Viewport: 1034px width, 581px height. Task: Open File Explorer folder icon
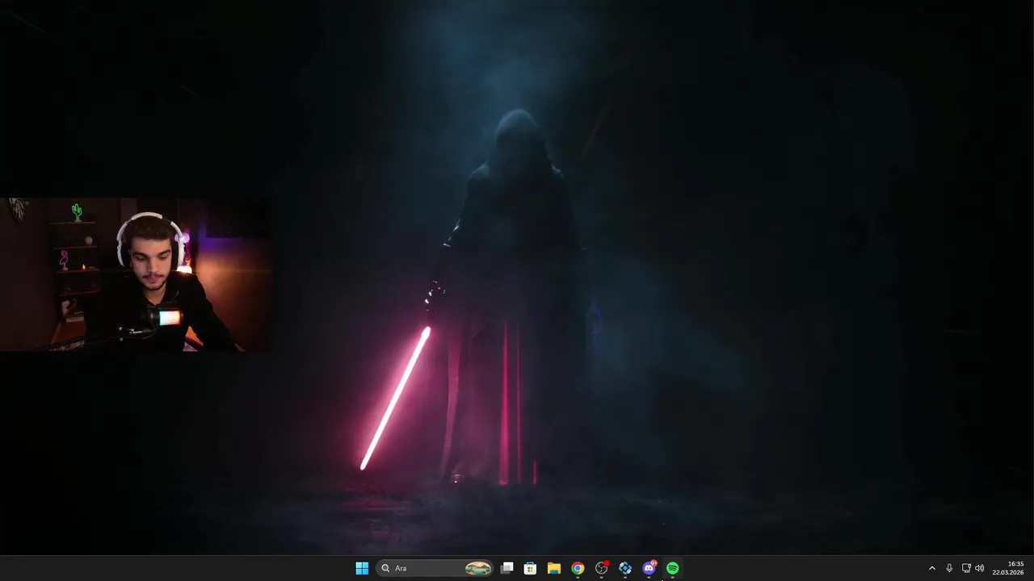click(x=553, y=568)
